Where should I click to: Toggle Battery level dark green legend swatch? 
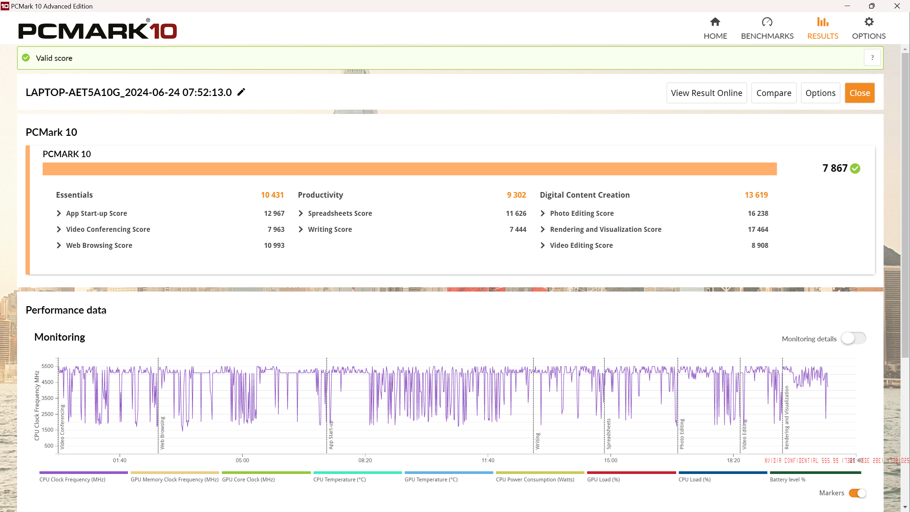[x=815, y=473]
